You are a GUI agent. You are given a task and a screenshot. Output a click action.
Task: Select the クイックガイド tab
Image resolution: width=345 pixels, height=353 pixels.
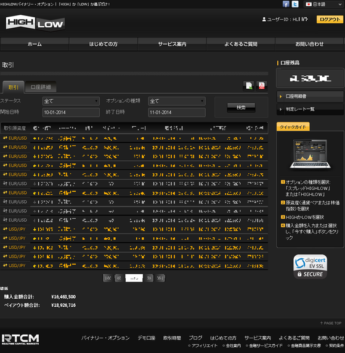[293, 127]
